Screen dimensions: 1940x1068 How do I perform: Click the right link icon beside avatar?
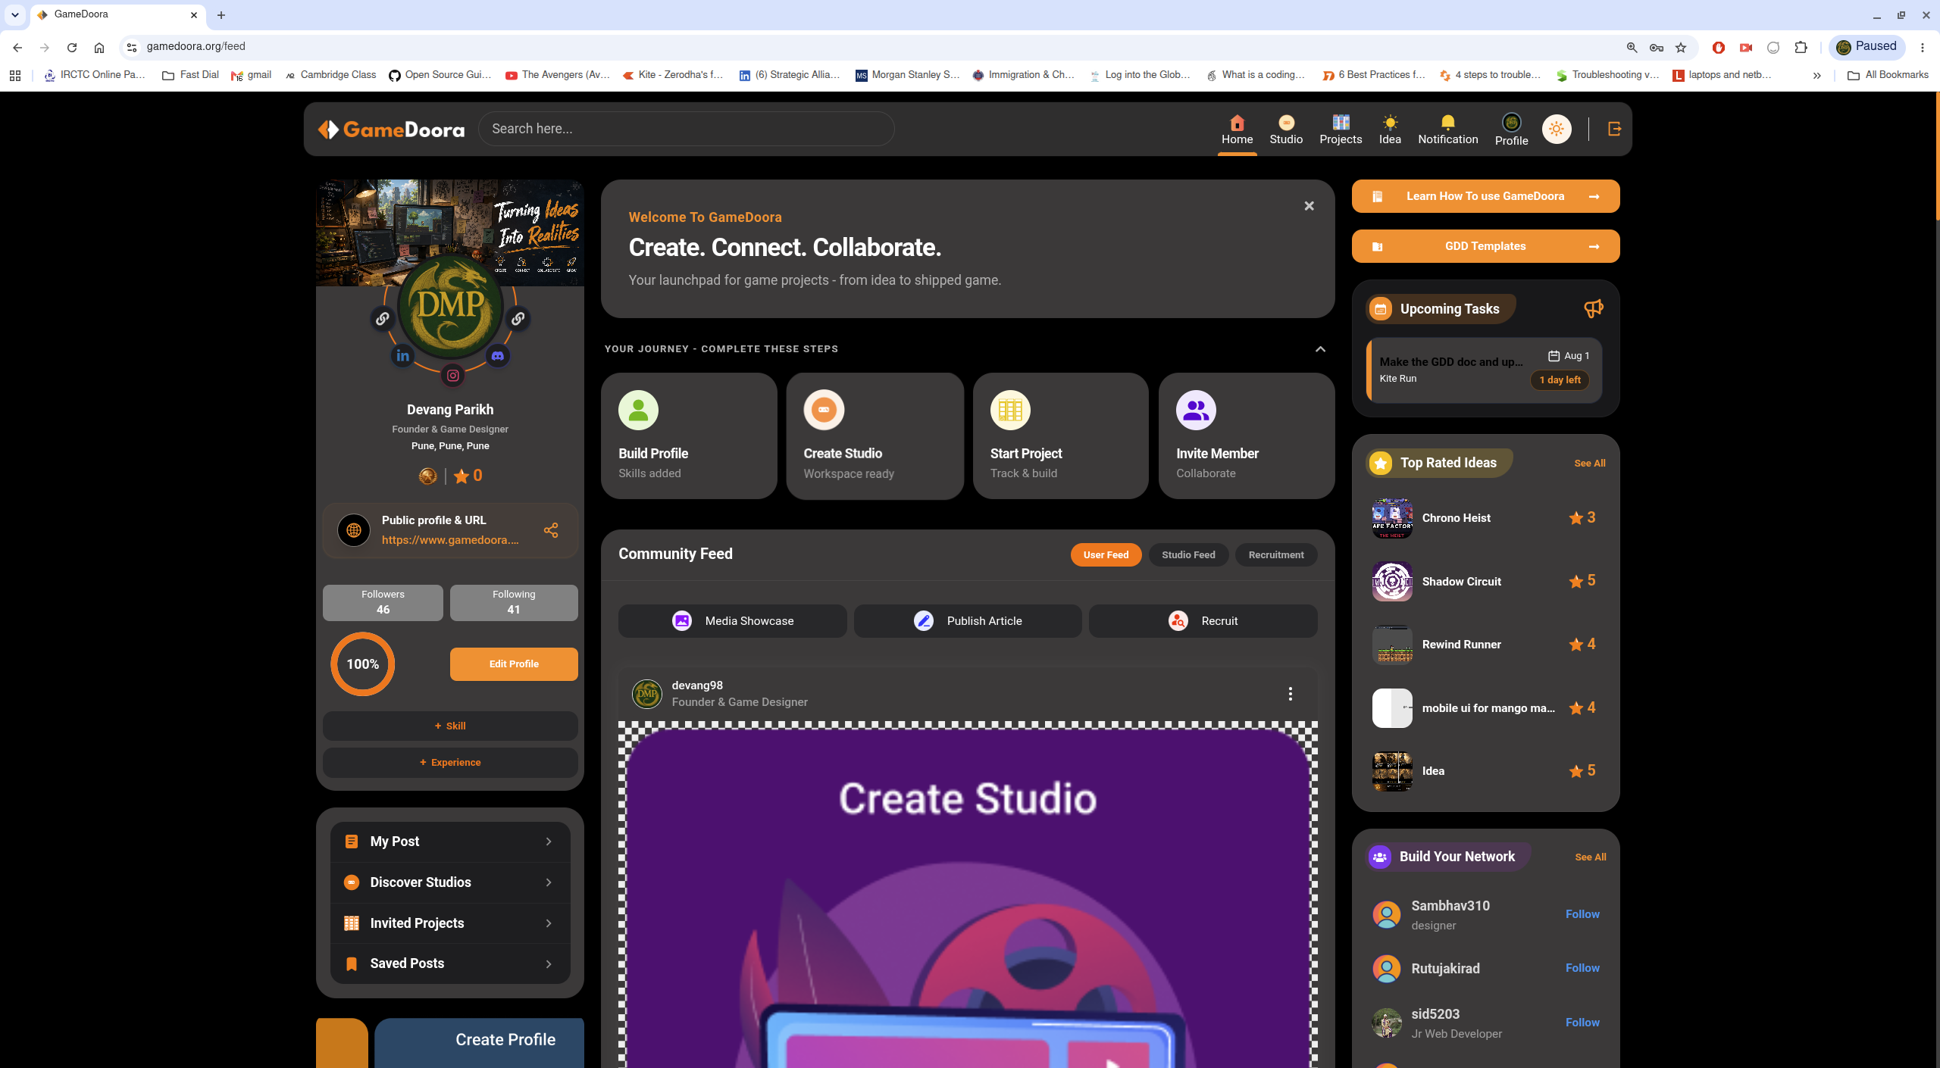(518, 319)
